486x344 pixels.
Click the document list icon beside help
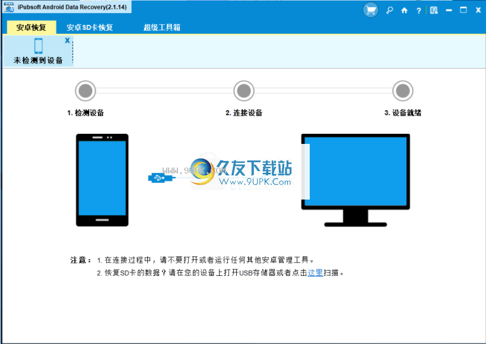pyautogui.click(x=434, y=10)
